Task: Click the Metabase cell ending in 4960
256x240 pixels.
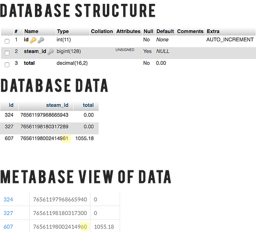Action: [x=60, y=227]
